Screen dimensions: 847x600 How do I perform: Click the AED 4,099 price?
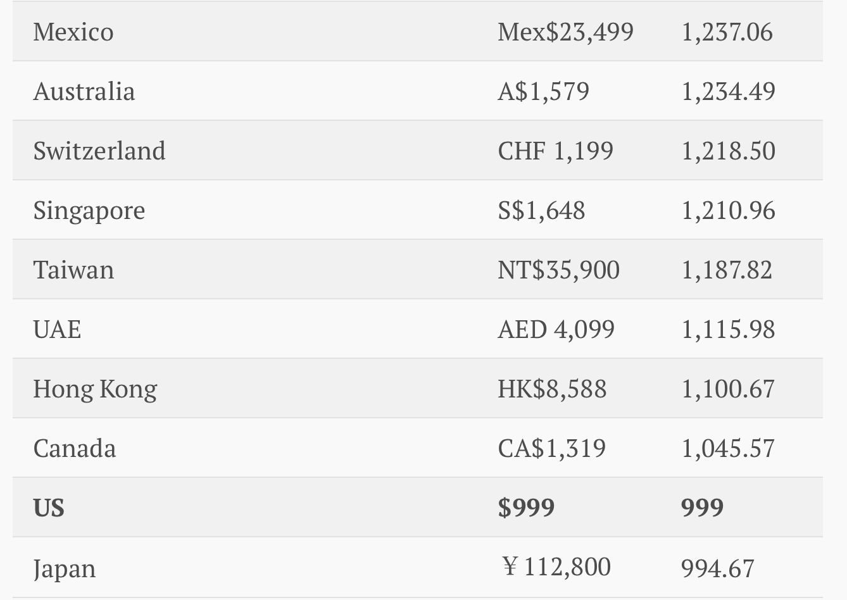(556, 329)
